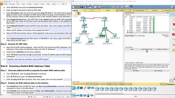Click green Info square of first ICMP event

(x=154, y=19)
